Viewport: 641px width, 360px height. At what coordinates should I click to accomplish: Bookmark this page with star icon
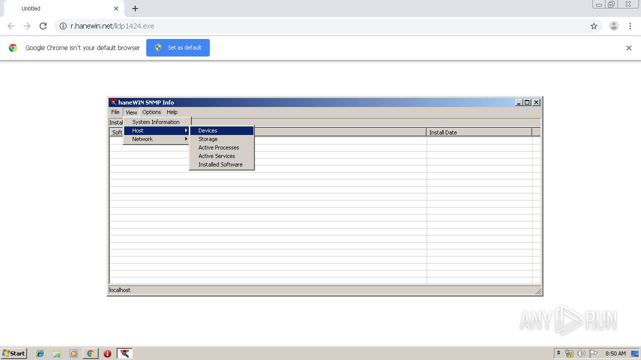[594, 26]
